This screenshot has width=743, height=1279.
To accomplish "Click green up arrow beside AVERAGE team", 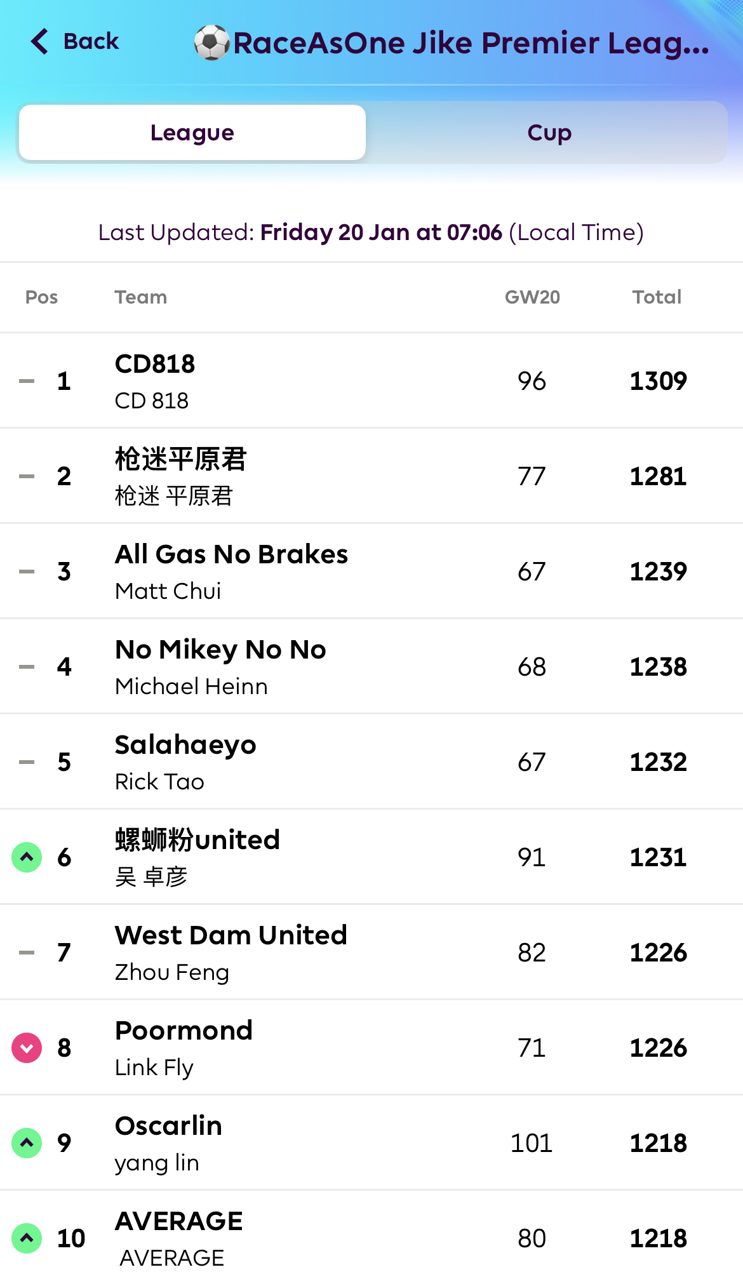I will (27, 1238).
